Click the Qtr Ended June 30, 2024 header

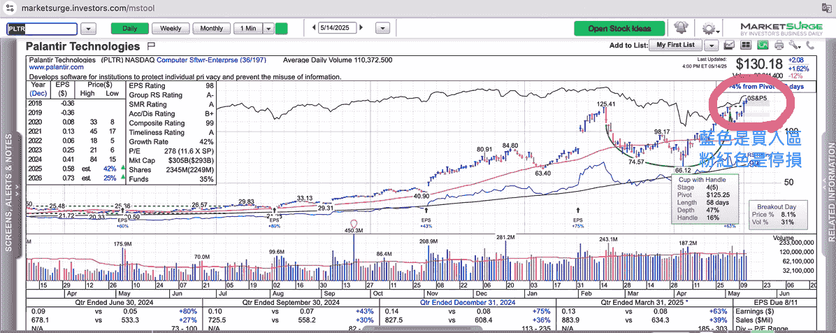click(x=114, y=302)
